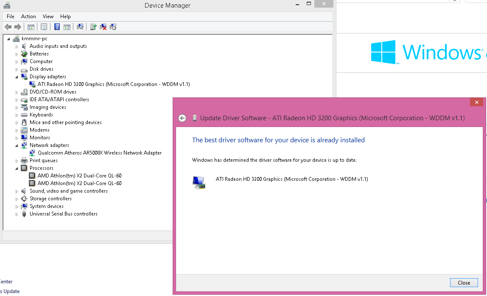Expand the IDE ATA/ATAPI controllers node
The height and width of the screenshot is (296, 487).
pyautogui.click(x=17, y=100)
